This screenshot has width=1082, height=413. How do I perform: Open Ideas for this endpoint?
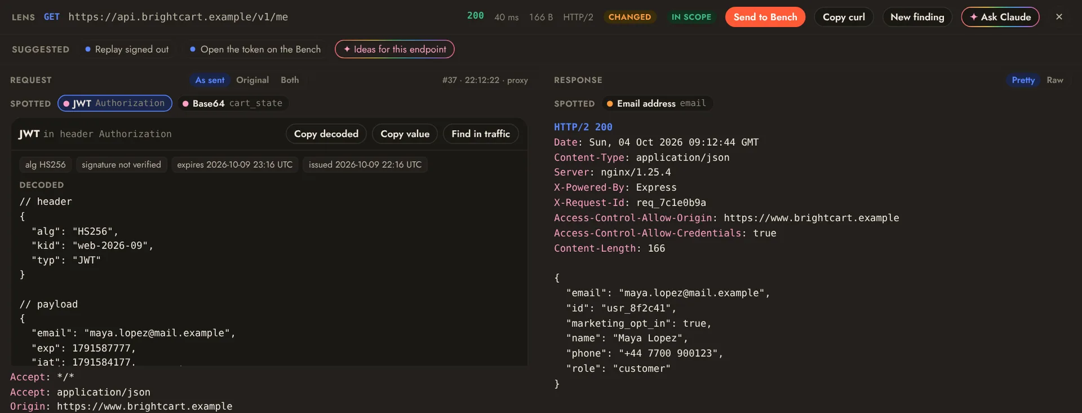coord(394,50)
